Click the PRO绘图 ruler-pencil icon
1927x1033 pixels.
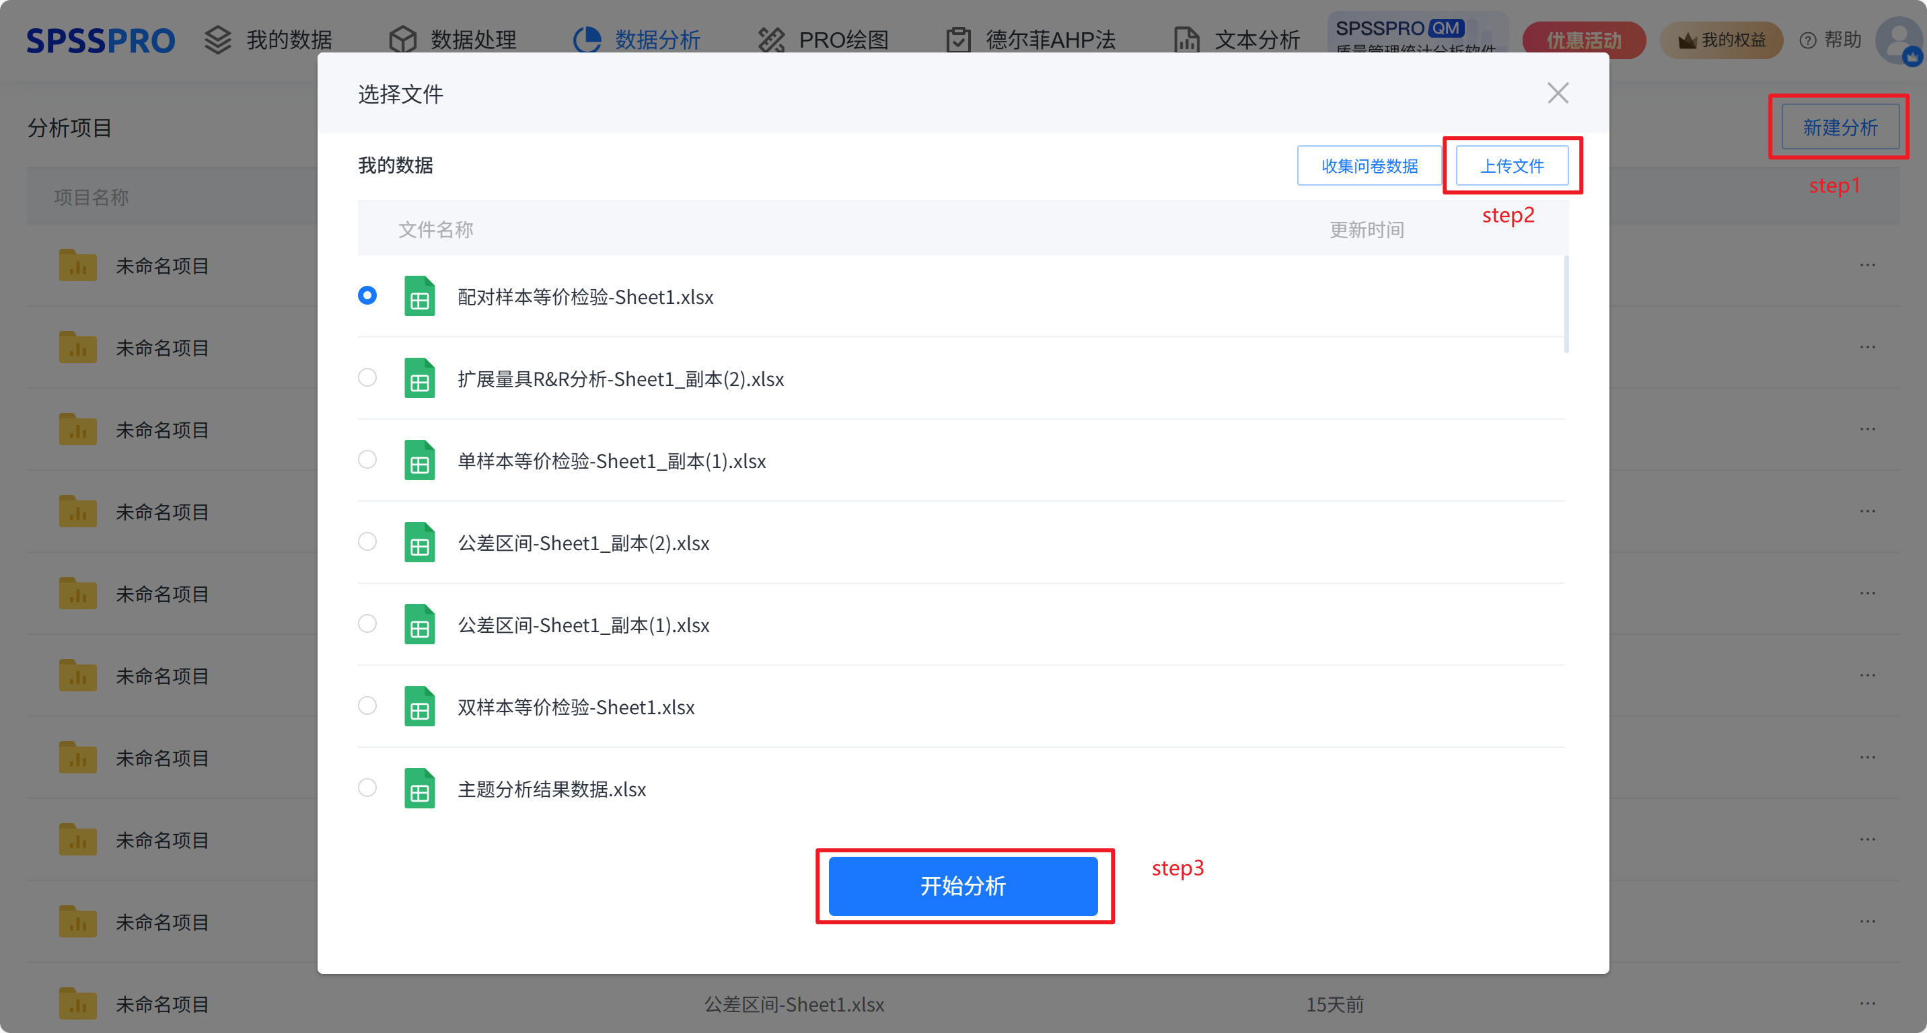pos(771,40)
